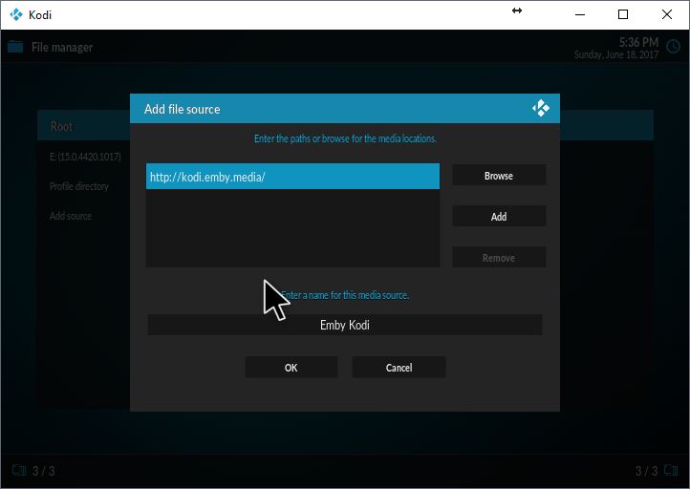This screenshot has height=489, width=690.
Task: Click 'Enter the paths or browse' instruction text
Action: click(x=345, y=138)
